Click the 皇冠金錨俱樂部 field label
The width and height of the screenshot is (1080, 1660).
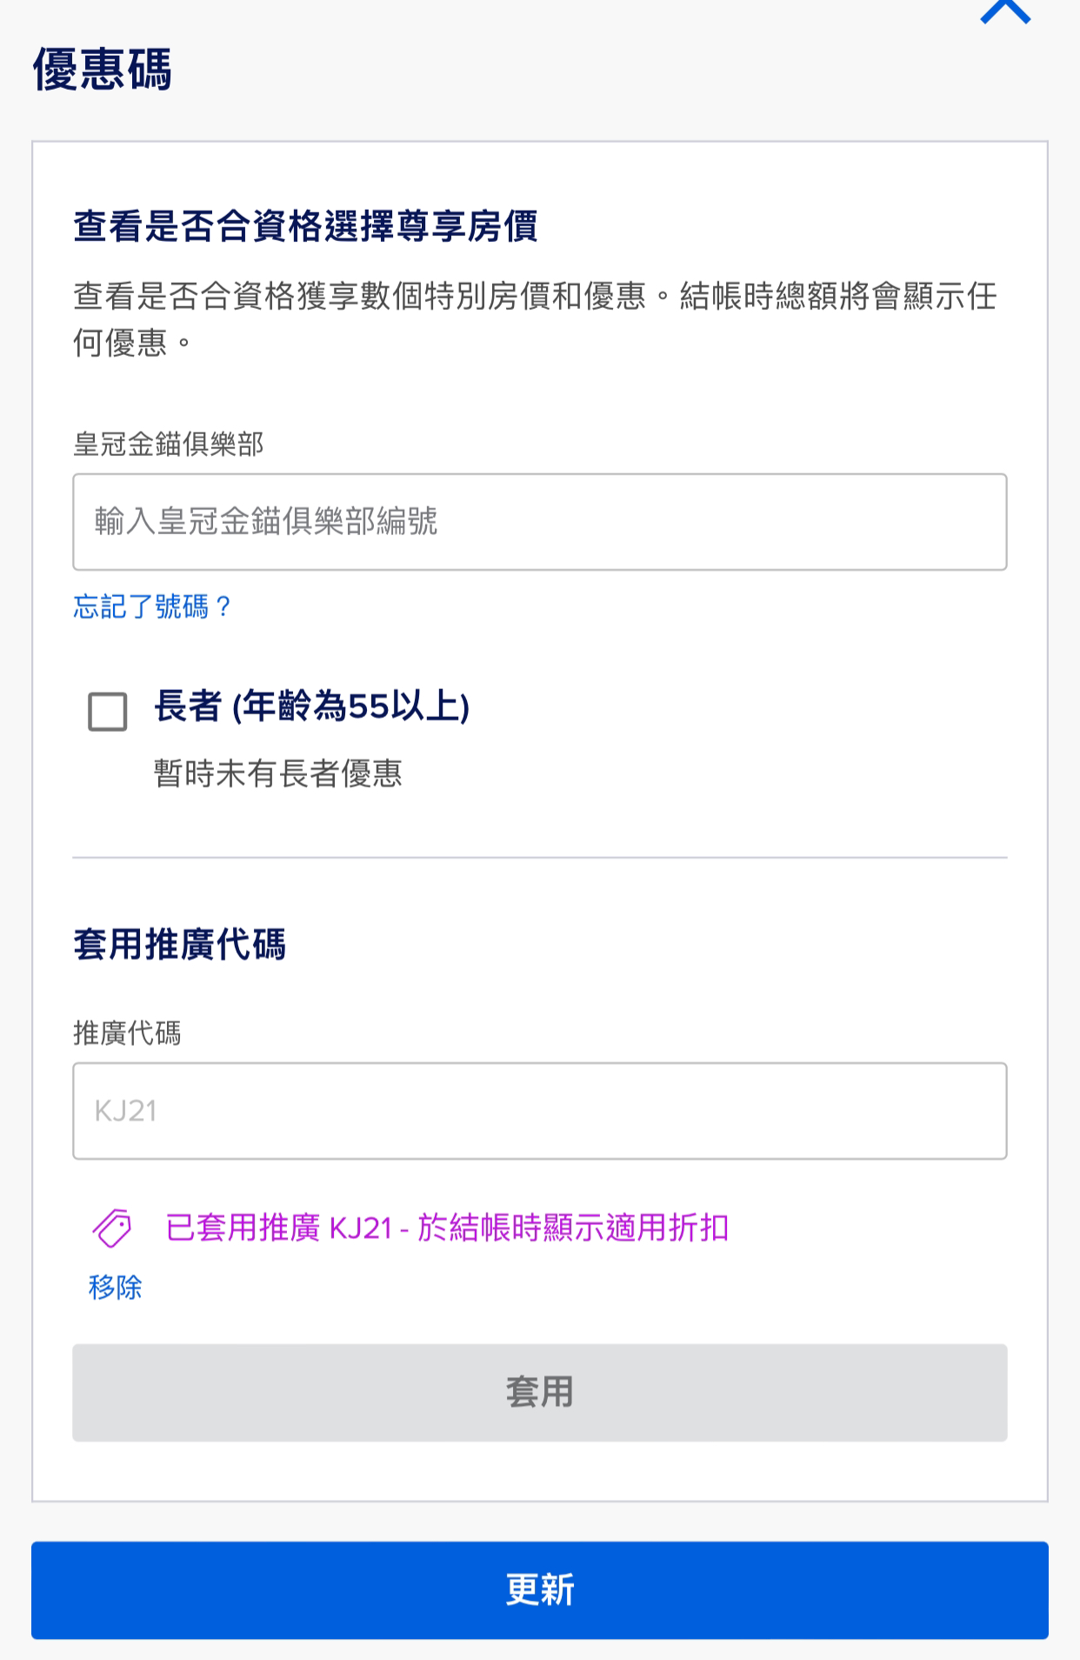pos(169,444)
